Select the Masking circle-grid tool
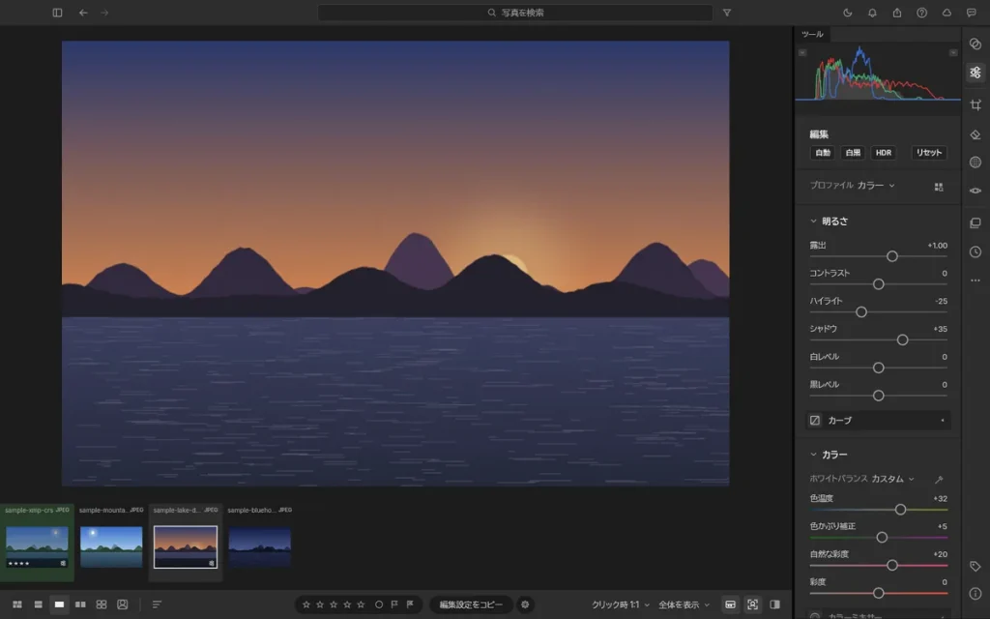 975,162
